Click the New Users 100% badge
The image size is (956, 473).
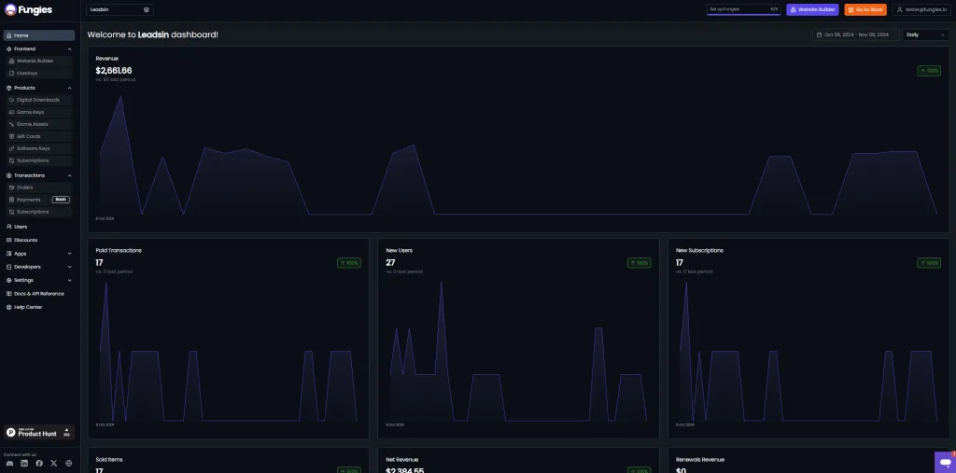(639, 263)
